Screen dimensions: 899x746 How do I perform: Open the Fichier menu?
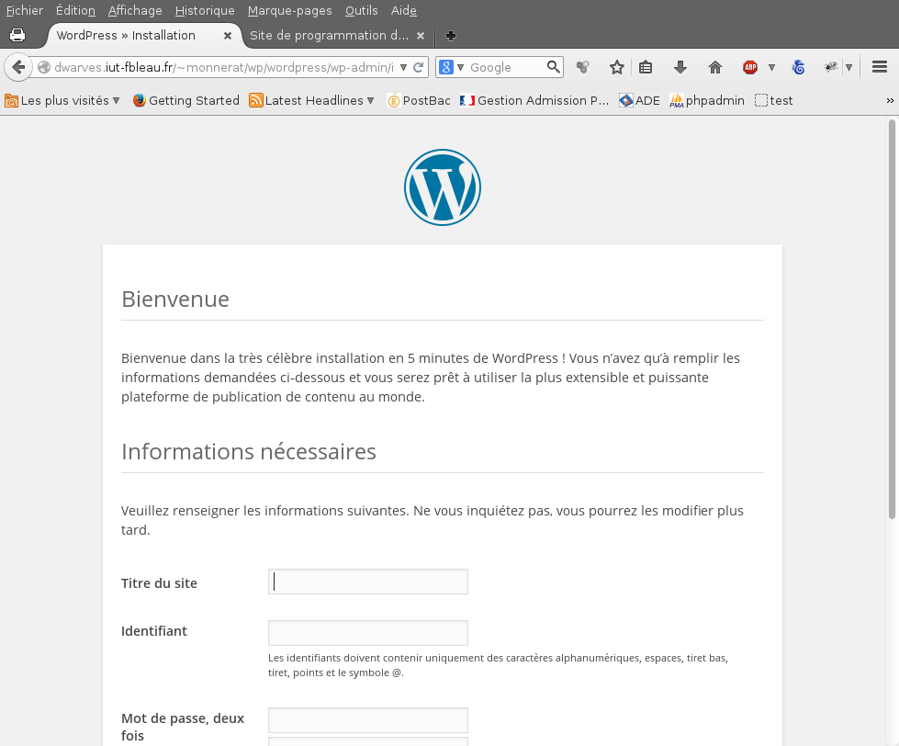pos(25,10)
